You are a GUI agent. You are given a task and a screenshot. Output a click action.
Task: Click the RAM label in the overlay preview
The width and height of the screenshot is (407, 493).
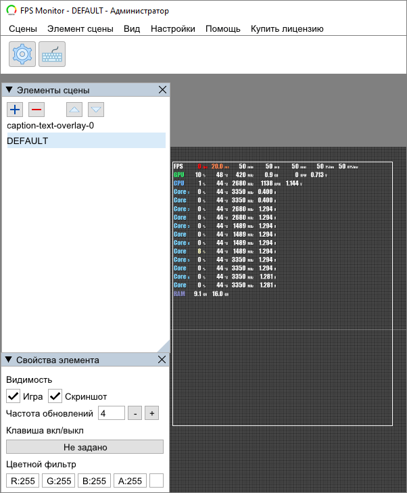[x=179, y=294]
